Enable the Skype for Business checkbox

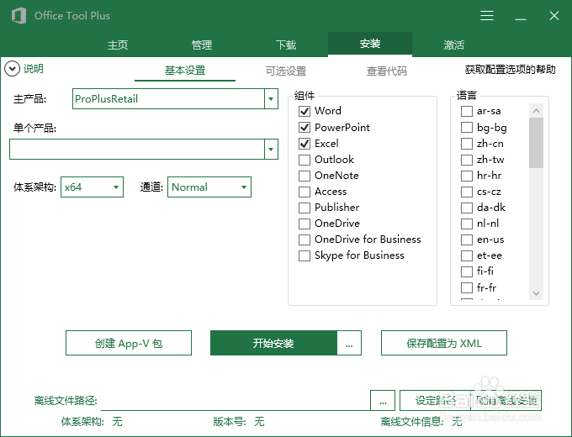tap(305, 255)
